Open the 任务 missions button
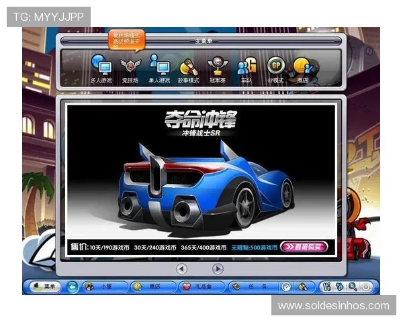The height and width of the screenshot is (322, 403). tap(249, 286)
